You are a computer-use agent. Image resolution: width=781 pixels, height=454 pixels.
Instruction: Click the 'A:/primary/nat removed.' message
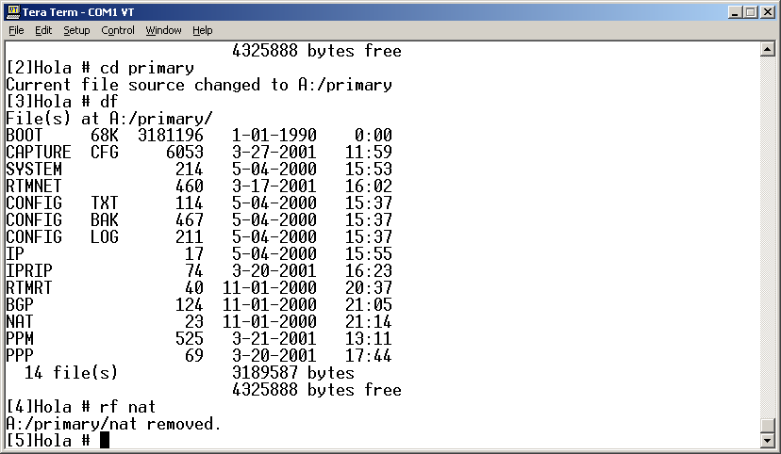pos(113,424)
